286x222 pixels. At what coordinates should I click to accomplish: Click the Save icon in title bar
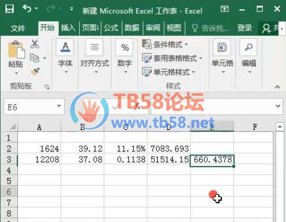pyautogui.click(x=9, y=9)
